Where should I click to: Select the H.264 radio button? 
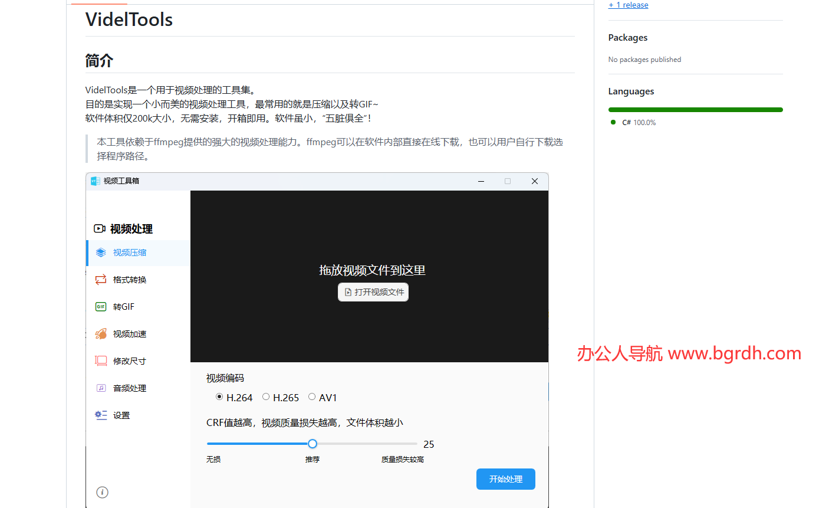tap(219, 396)
